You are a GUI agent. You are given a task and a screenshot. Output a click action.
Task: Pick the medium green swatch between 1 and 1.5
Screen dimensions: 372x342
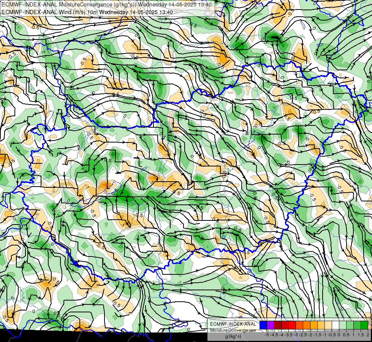(x=357, y=325)
